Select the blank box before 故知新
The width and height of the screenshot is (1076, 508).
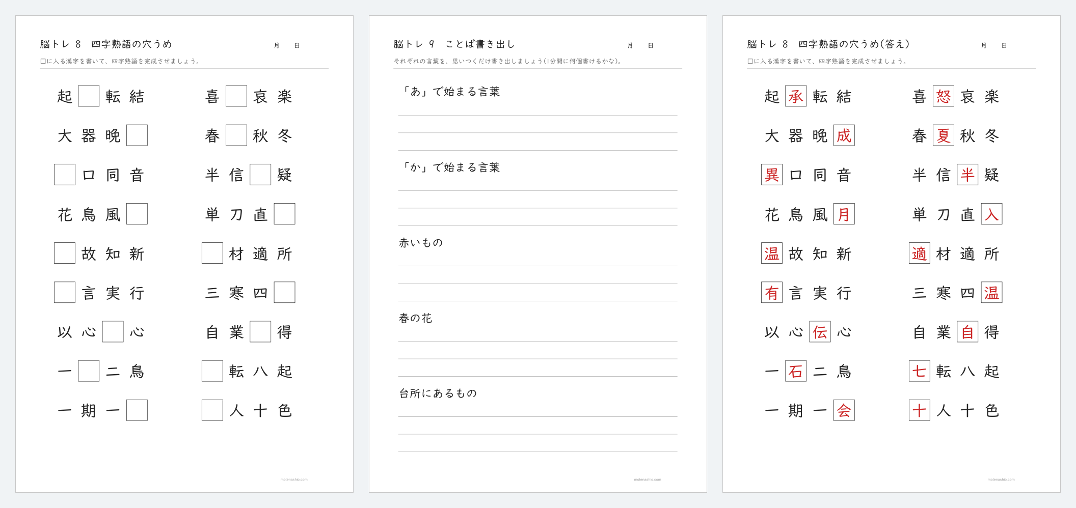[x=65, y=253]
